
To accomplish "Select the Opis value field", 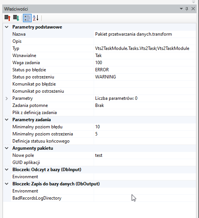I will [x=145, y=41].
